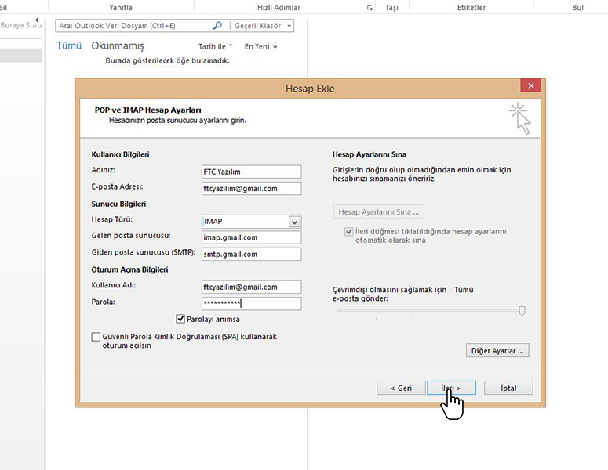
Task: Show the Okunmamış messages filter
Action: coord(118,45)
